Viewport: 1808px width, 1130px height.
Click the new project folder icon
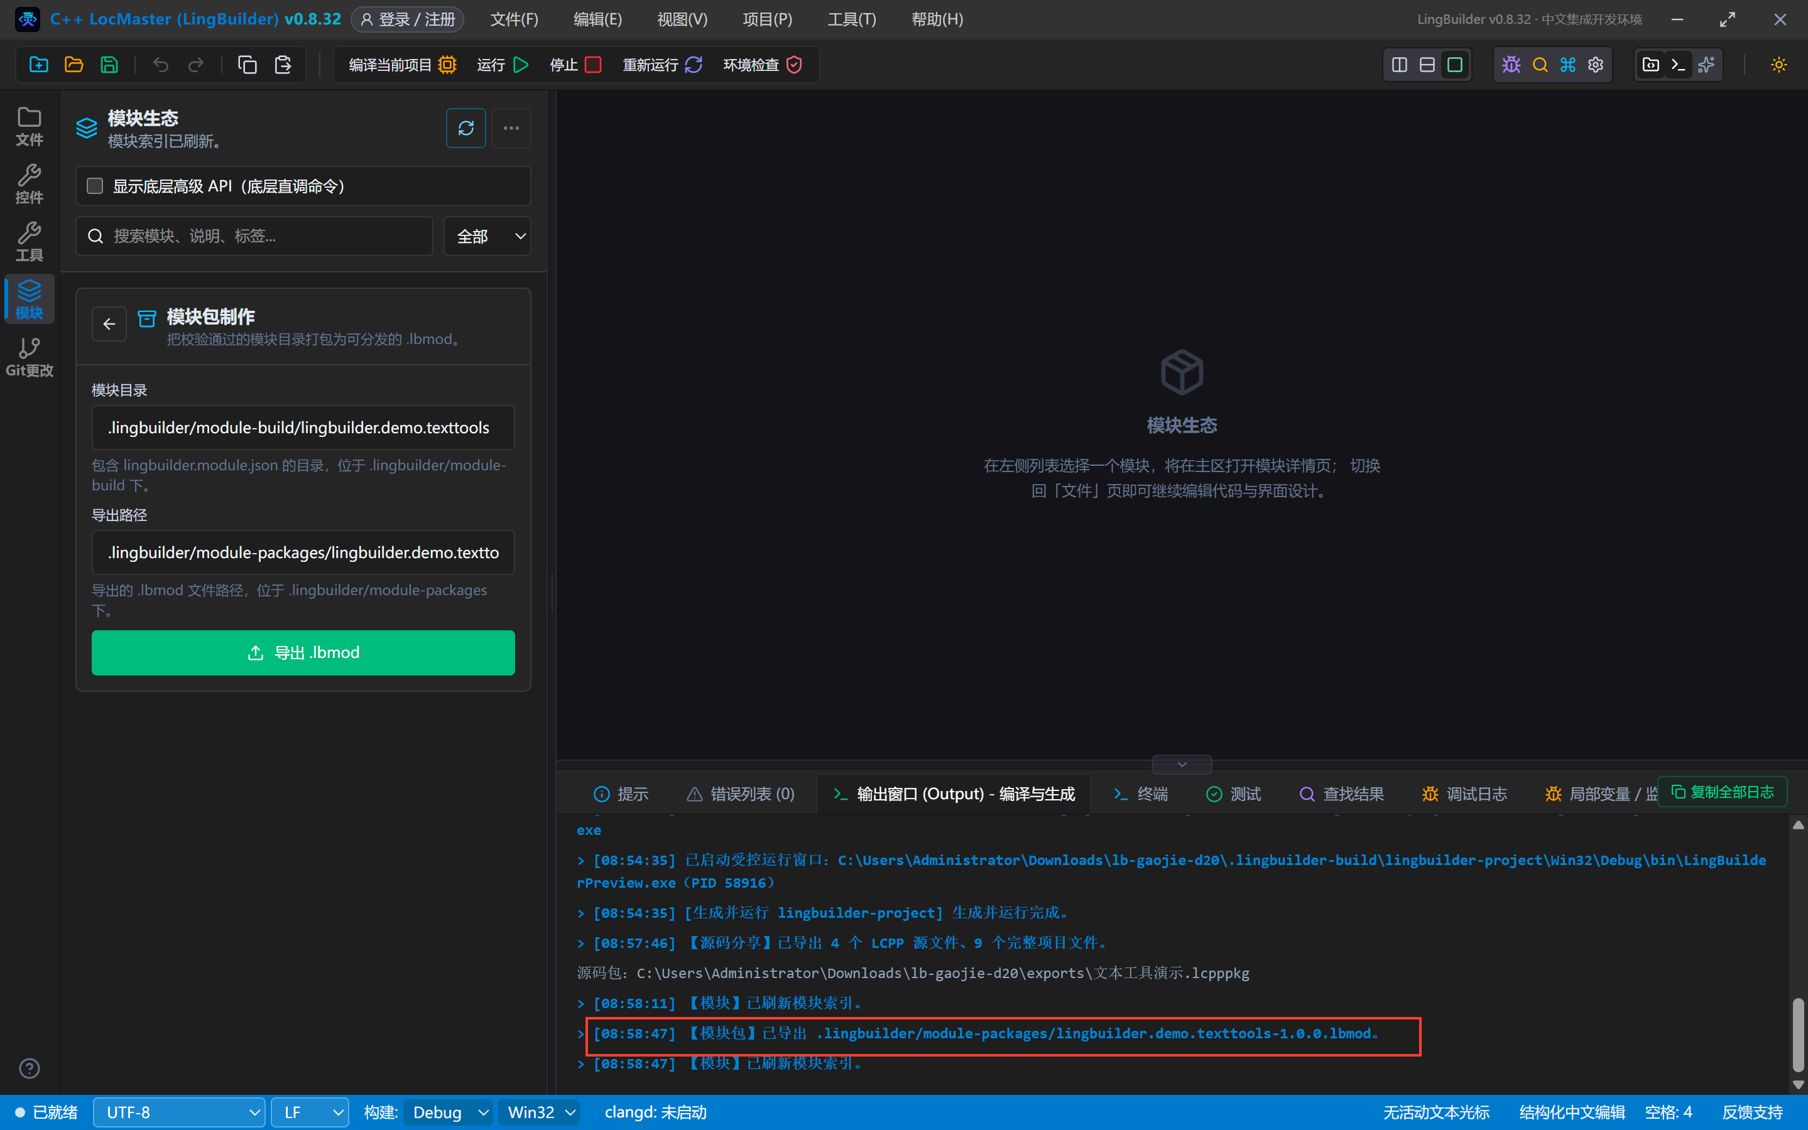tap(39, 65)
